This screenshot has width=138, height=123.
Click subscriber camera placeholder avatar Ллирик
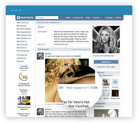point(115,82)
